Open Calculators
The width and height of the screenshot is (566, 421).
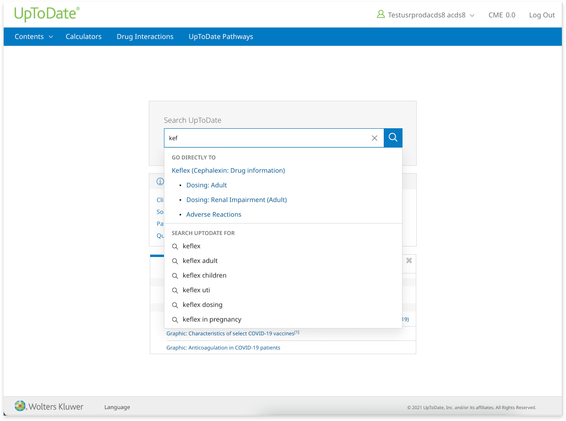(84, 37)
